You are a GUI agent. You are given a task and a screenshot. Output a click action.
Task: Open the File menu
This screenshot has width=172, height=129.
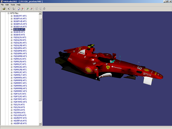coord(2,5)
